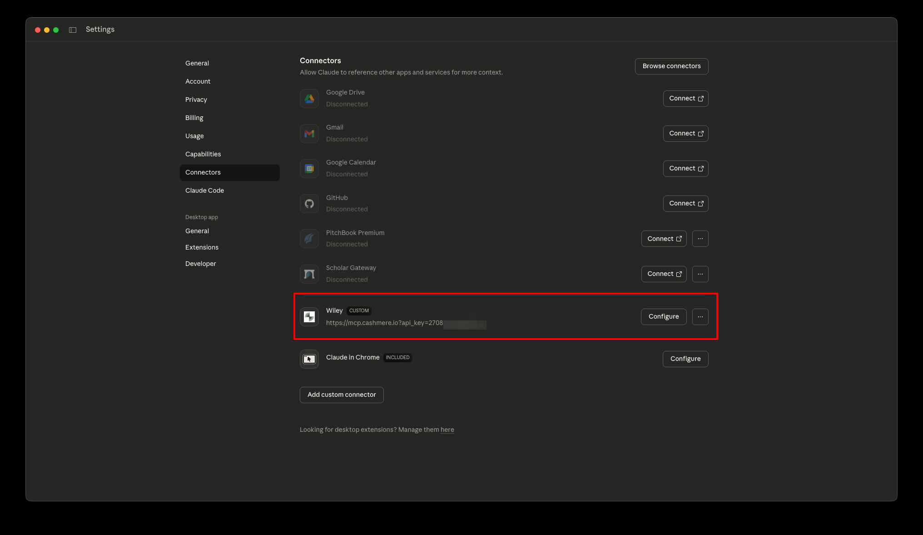Click the PitchBook Premium connector icon
Screen dimensions: 923x535
(x=309, y=239)
